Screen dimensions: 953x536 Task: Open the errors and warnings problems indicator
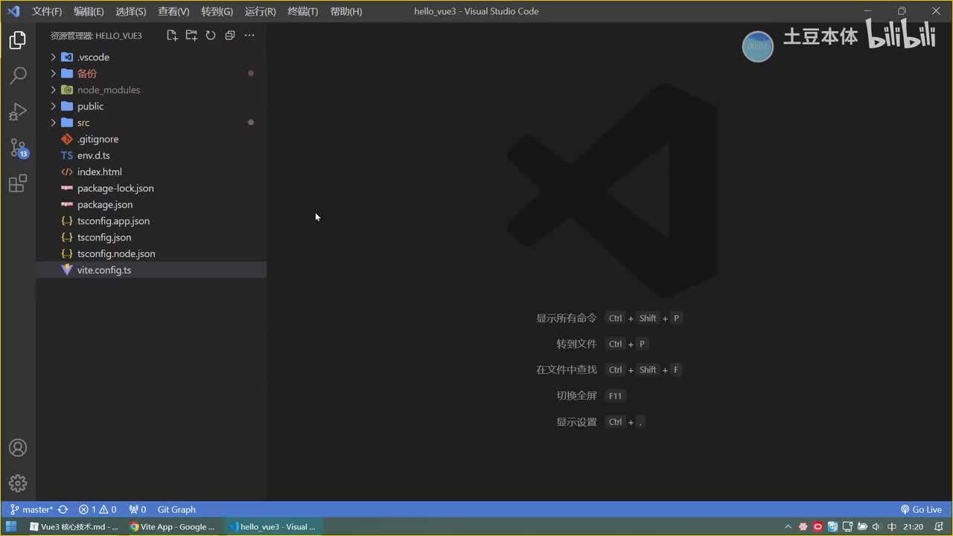click(x=98, y=509)
